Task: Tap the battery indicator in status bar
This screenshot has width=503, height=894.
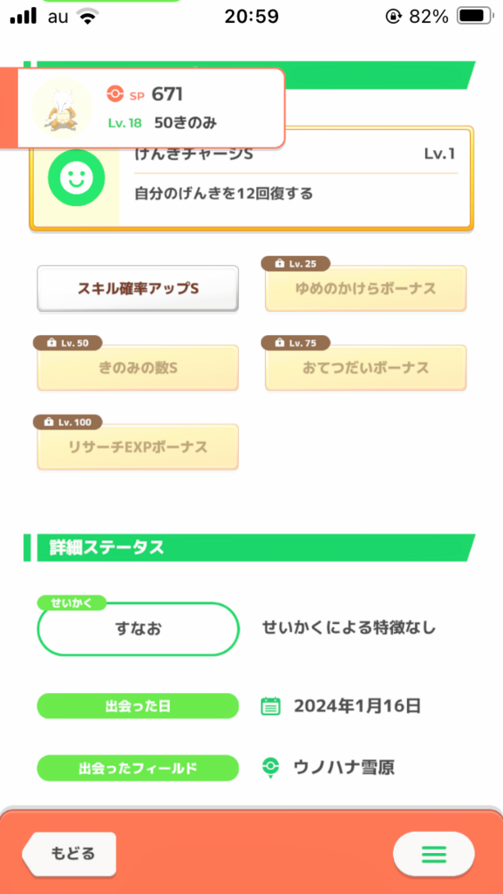Action: pos(474,17)
